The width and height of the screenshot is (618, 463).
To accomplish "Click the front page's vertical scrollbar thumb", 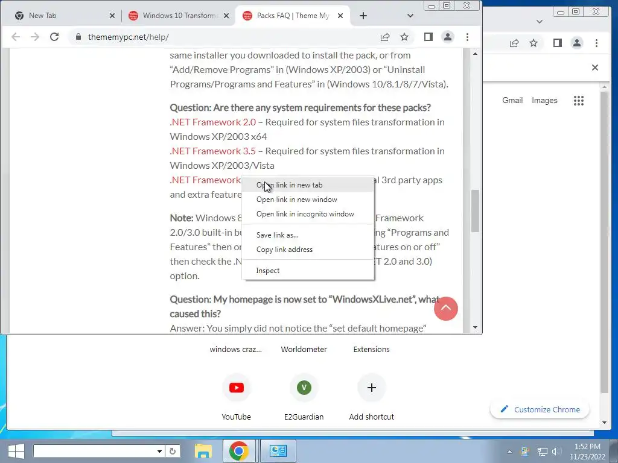I will tap(475, 212).
